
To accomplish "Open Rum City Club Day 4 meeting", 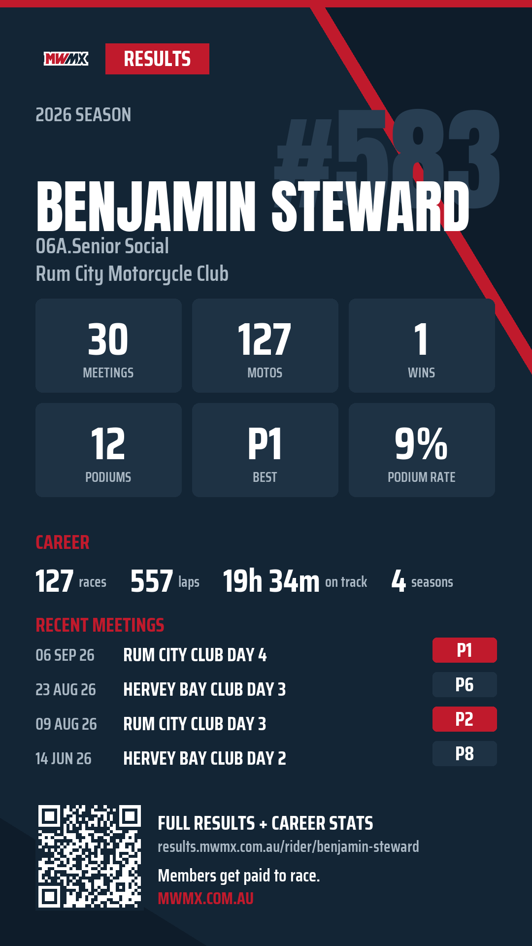I will click(195, 655).
